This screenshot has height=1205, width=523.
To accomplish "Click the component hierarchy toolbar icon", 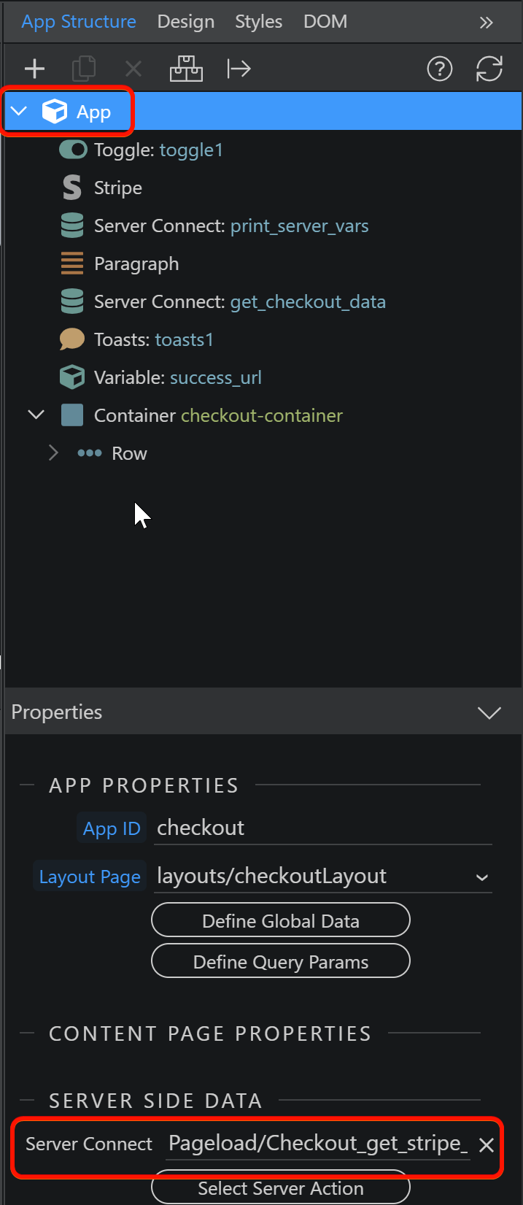I will (186, 69).
